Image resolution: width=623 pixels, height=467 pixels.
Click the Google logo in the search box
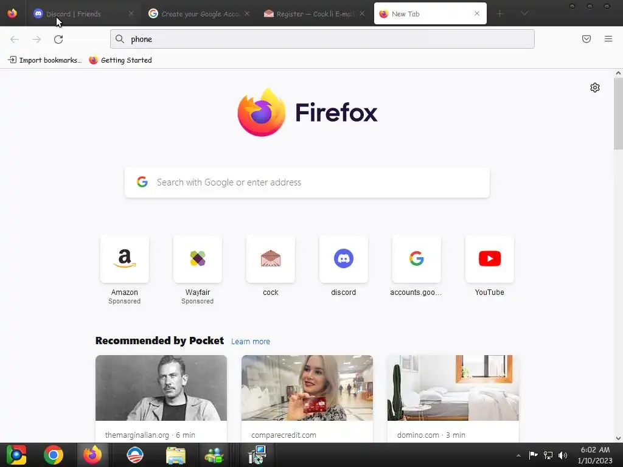pos(142,182)
